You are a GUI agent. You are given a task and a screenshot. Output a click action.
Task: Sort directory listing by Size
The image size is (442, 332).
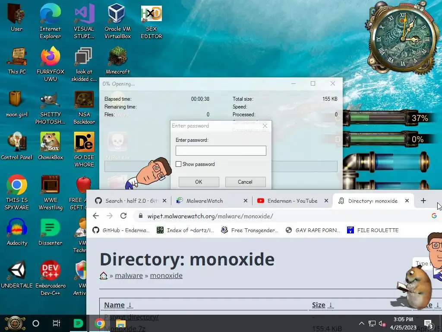323,305
